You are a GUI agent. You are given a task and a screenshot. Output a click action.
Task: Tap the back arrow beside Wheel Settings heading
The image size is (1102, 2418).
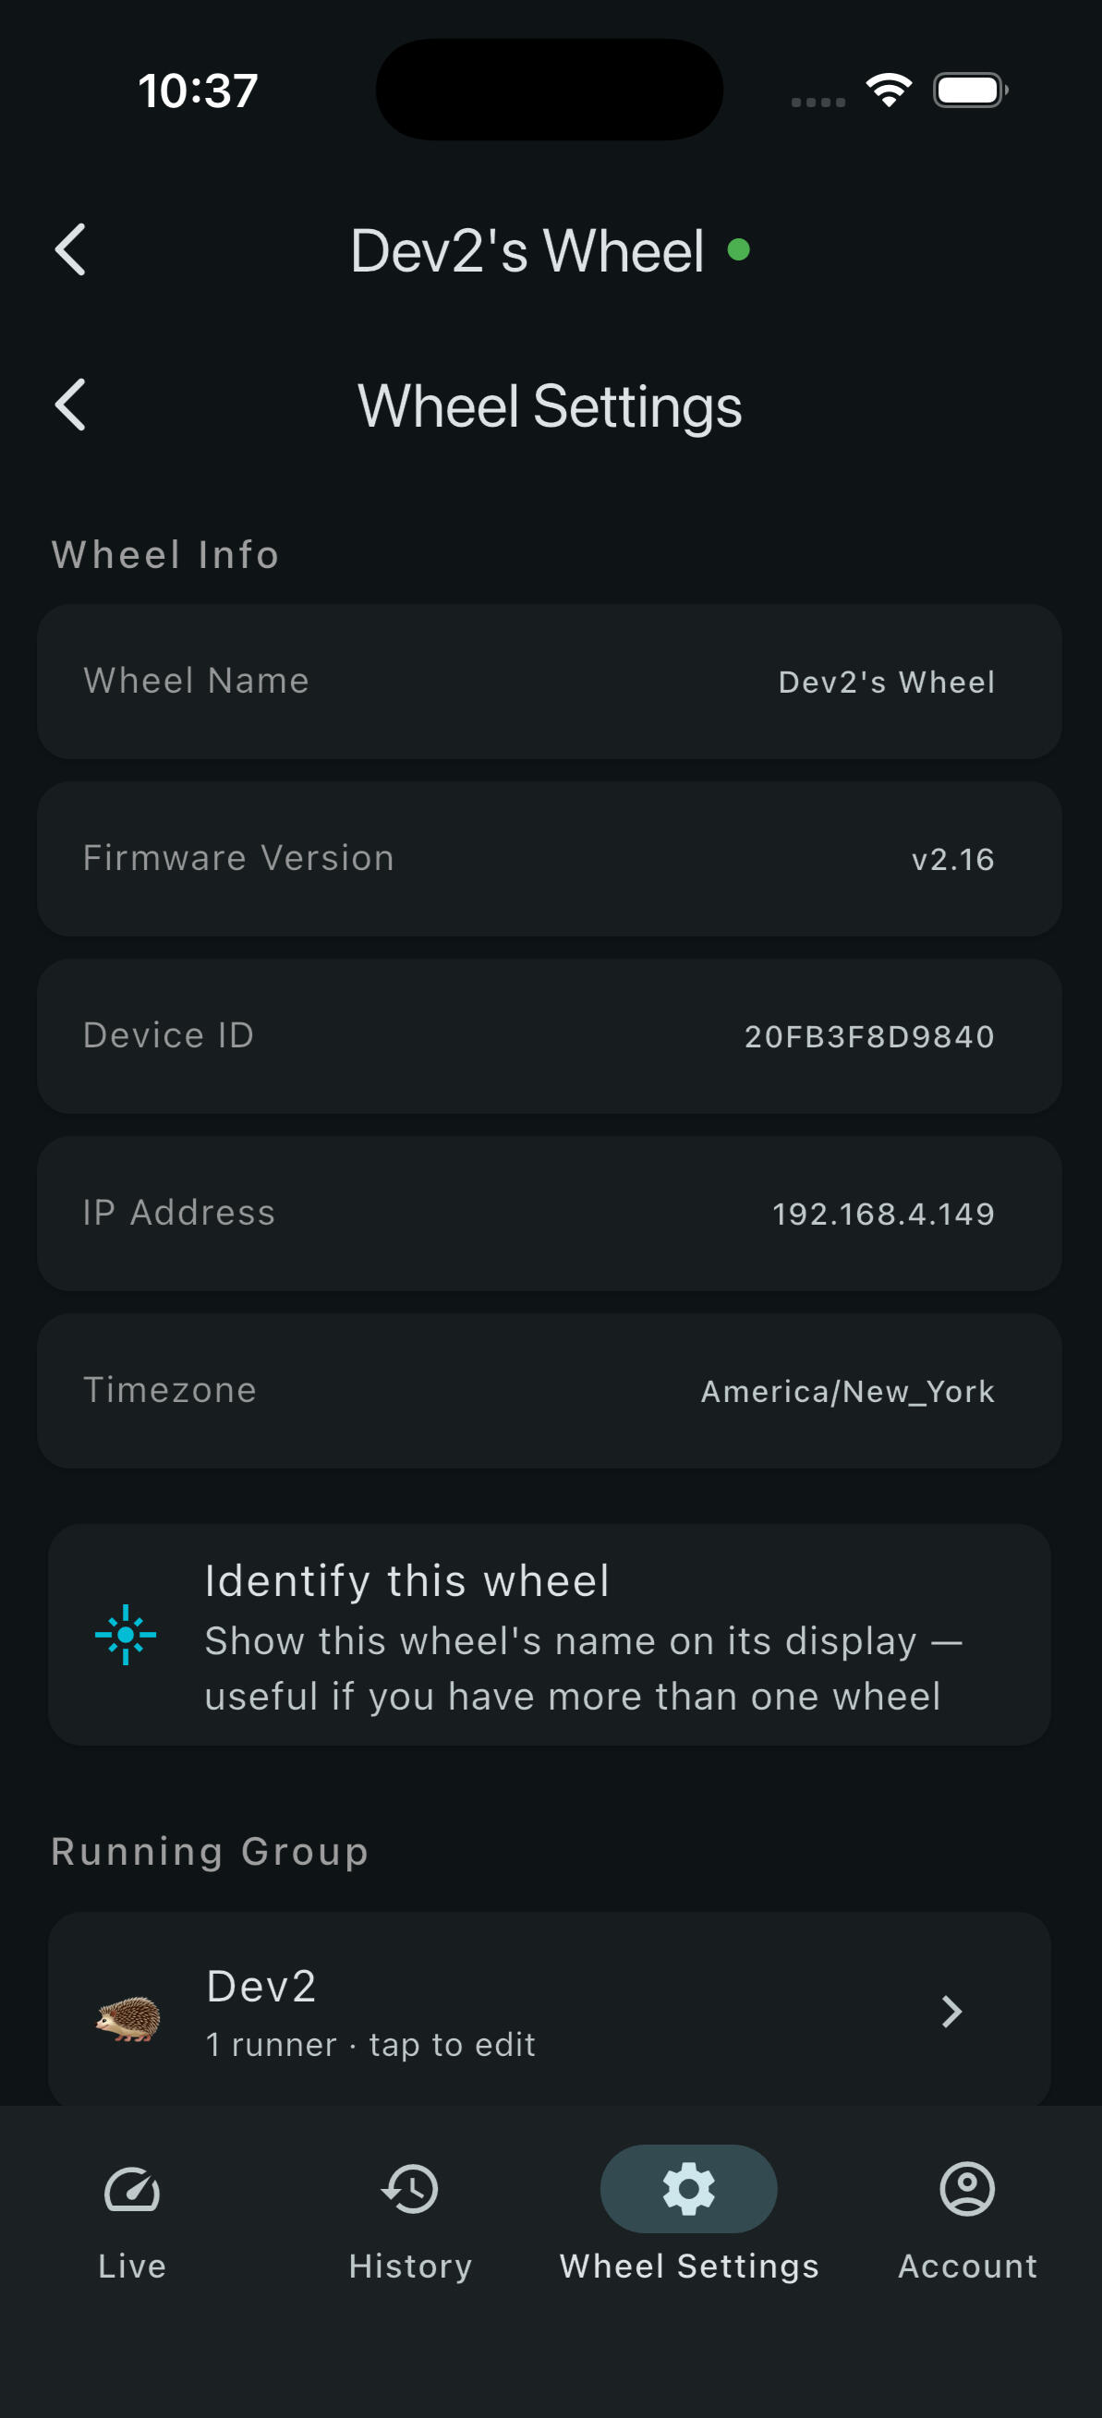[70, 405]
